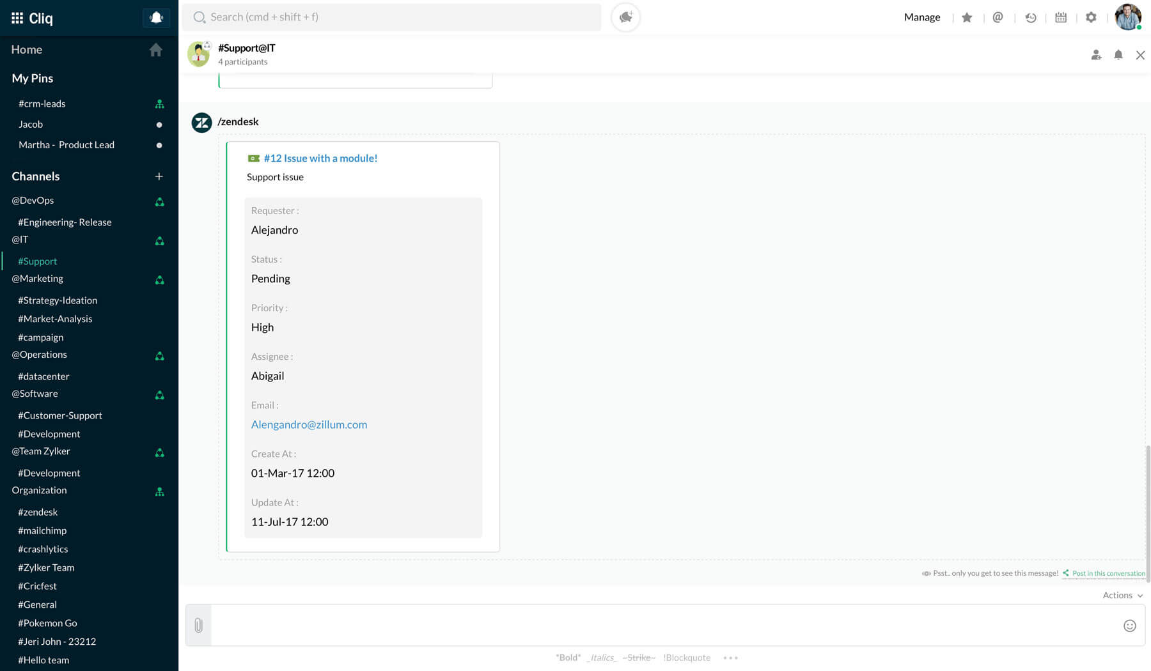Open channel participants icon
Viewport: 1151px width, 671px height.
pos(1096,55)
